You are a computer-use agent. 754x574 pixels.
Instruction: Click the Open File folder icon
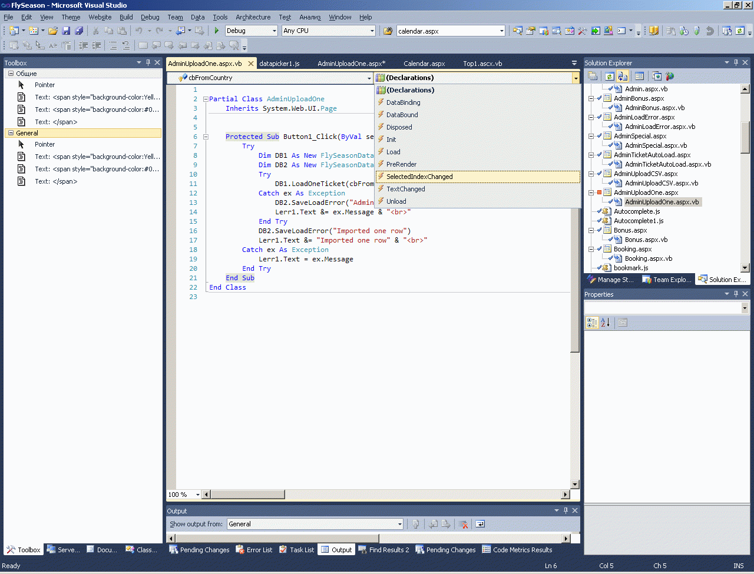[x=53, y=31]
